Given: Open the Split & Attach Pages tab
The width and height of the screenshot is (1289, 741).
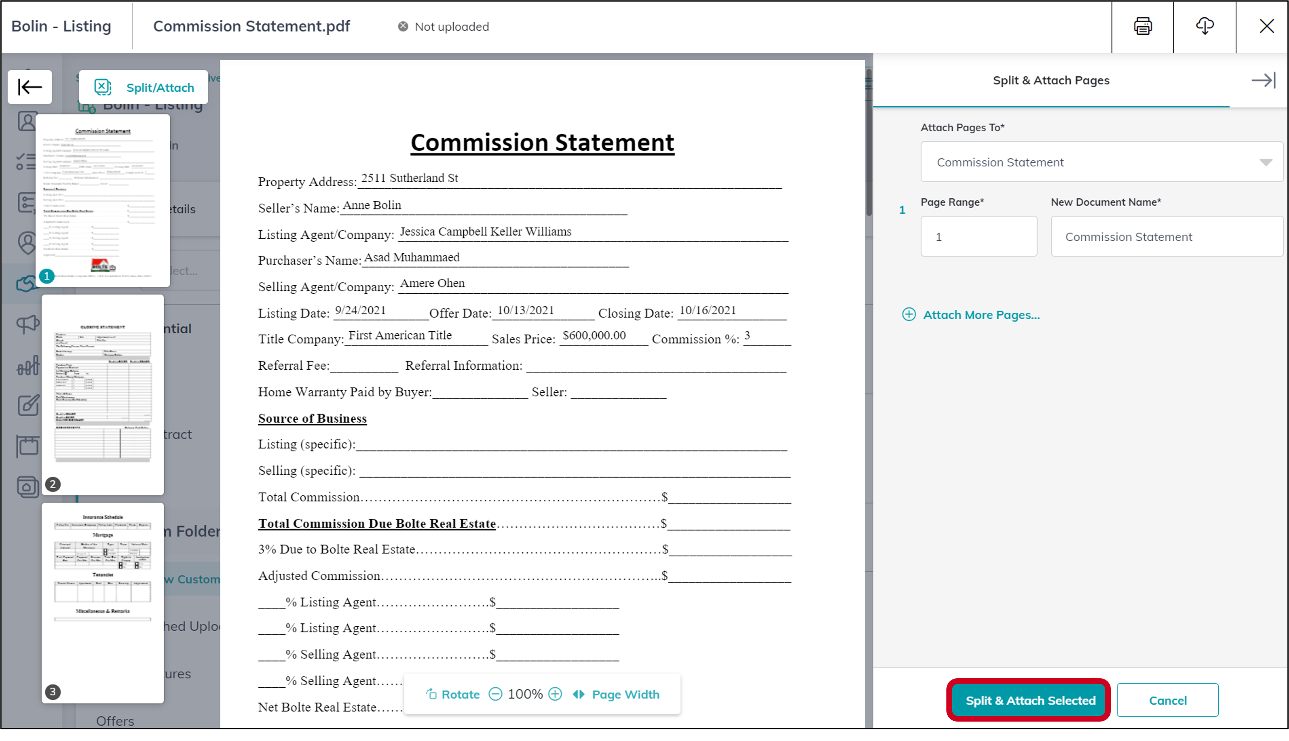Looking at the screenshot, I should coord(1051,81).
